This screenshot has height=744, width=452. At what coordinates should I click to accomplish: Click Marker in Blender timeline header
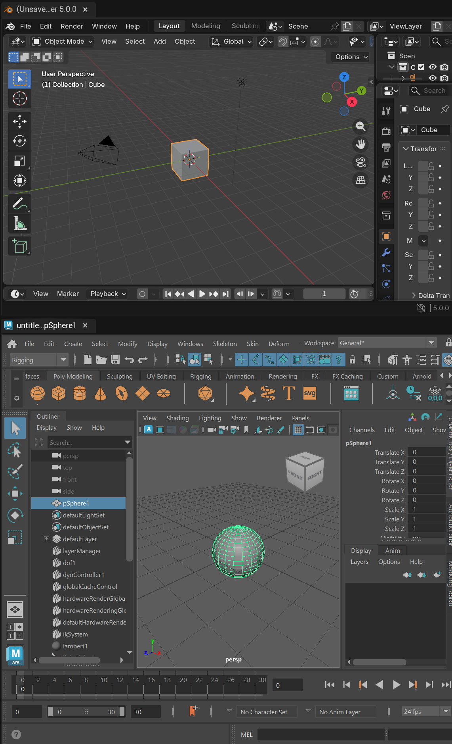click(68, 294)
